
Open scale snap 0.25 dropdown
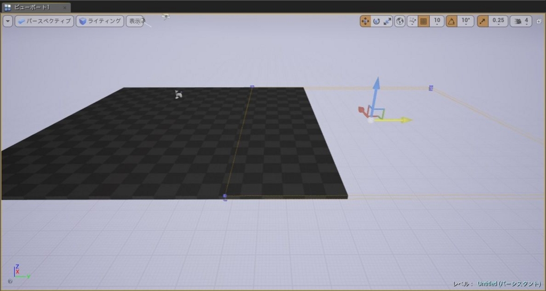click(x=499, y=21)
